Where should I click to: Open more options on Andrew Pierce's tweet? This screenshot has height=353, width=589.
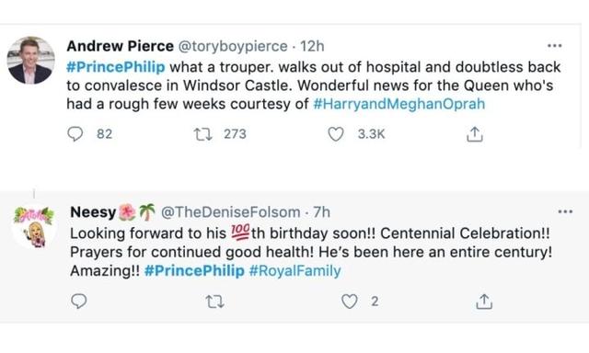point(554,46)
